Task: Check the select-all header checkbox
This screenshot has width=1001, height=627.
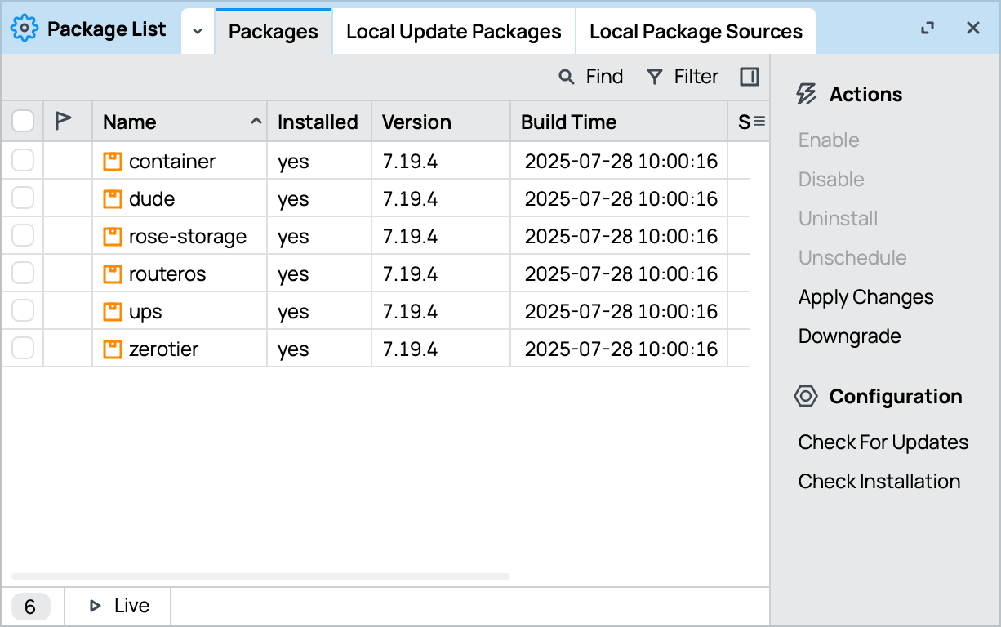Action: click(x=23, y=122)
